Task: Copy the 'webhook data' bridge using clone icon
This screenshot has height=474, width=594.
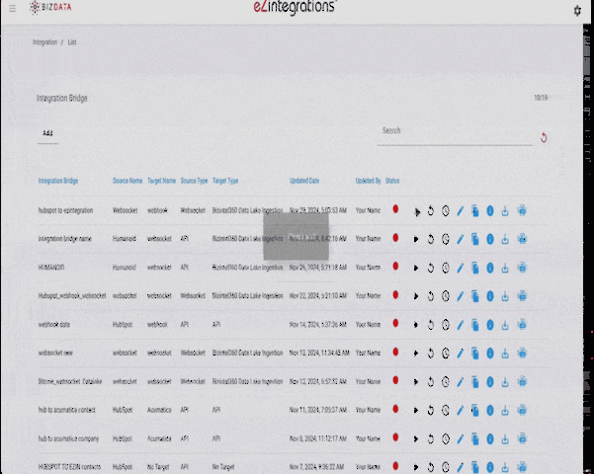Action: point(474,323)
